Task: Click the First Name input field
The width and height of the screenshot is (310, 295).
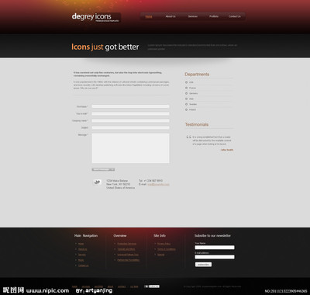Action: click(130, 106)
